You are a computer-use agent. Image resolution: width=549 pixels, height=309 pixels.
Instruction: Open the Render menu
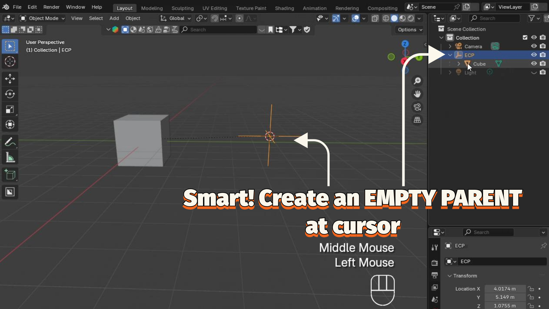[51, 7]
